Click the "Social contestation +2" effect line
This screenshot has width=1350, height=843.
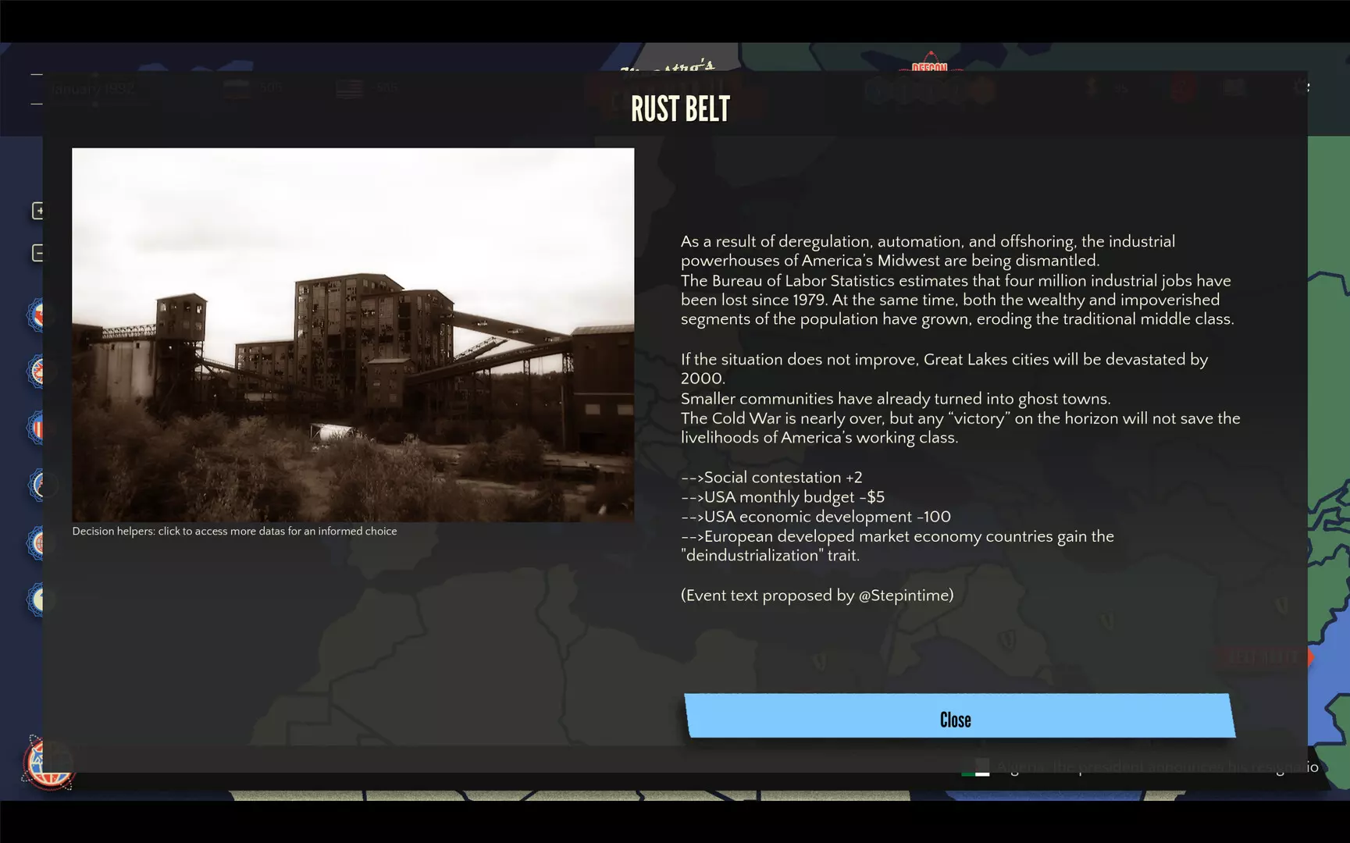coord(771,478)
